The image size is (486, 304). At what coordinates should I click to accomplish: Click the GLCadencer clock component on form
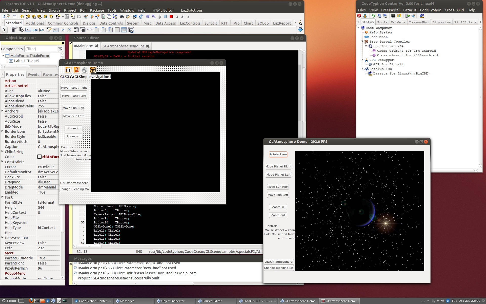(x=85, y=70)
